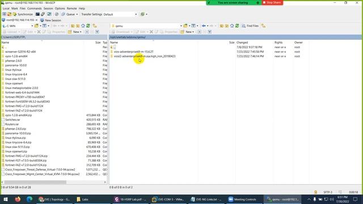Click remote panel filter icon
This screenshot has width=363, height=204.
[x=193, y=26]
